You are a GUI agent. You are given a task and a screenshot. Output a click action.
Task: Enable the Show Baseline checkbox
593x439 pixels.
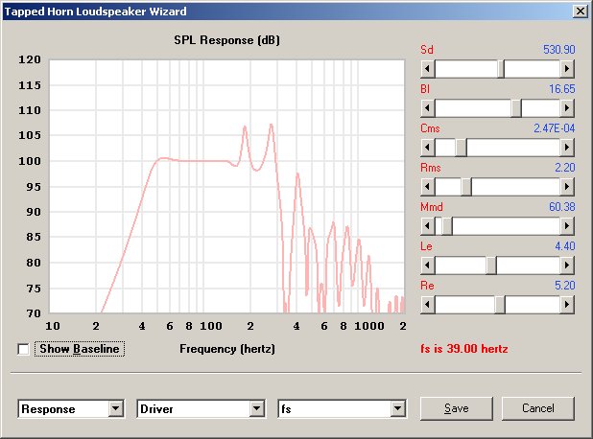click(23, 349)
